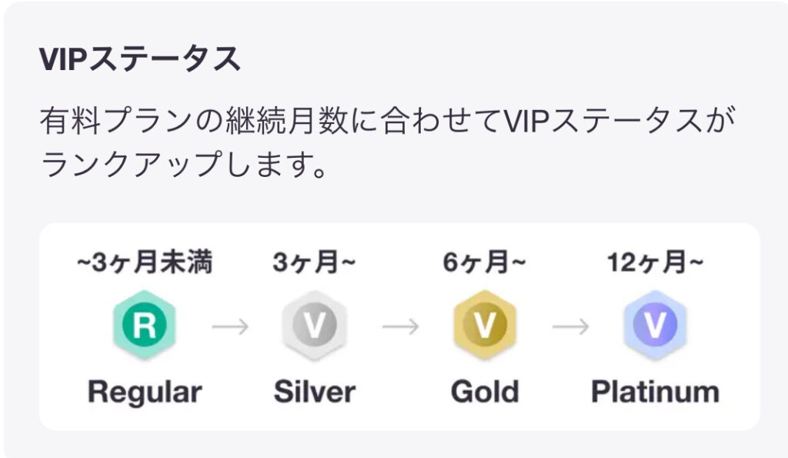This screenshot has height=458, width=788.
Task: Click the 6ヶ月~ duration label above Gold
Action: [x=484, y=262]
